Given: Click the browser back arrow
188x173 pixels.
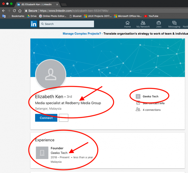Looking at the screenshot, I should [3, 10].
